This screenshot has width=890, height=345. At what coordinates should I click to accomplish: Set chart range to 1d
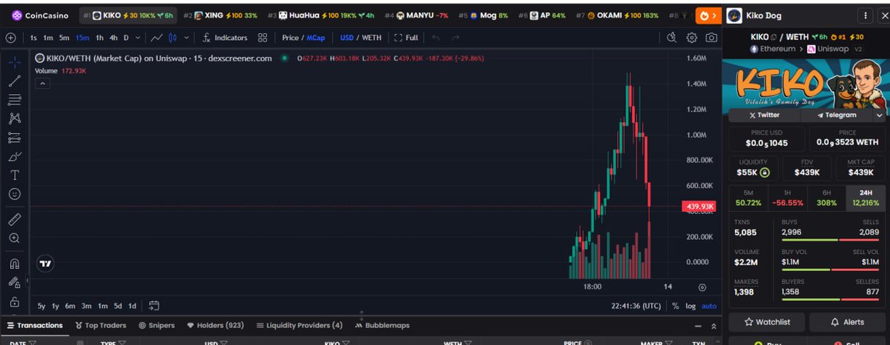[132, 306]
